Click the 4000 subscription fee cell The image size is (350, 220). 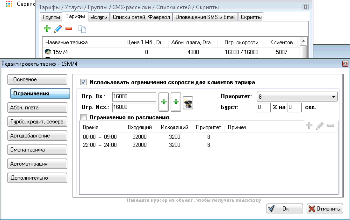(193, 52)
